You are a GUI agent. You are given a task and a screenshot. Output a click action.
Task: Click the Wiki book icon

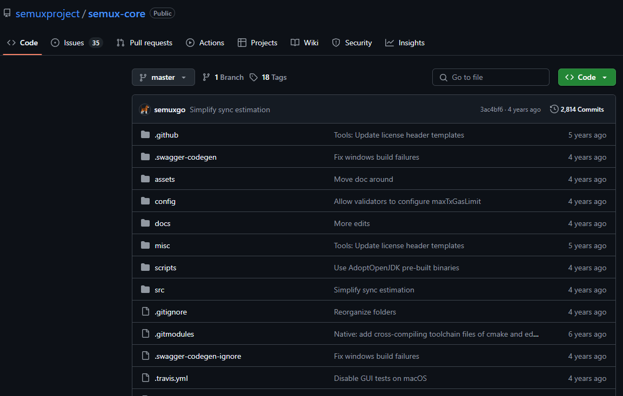295,43
